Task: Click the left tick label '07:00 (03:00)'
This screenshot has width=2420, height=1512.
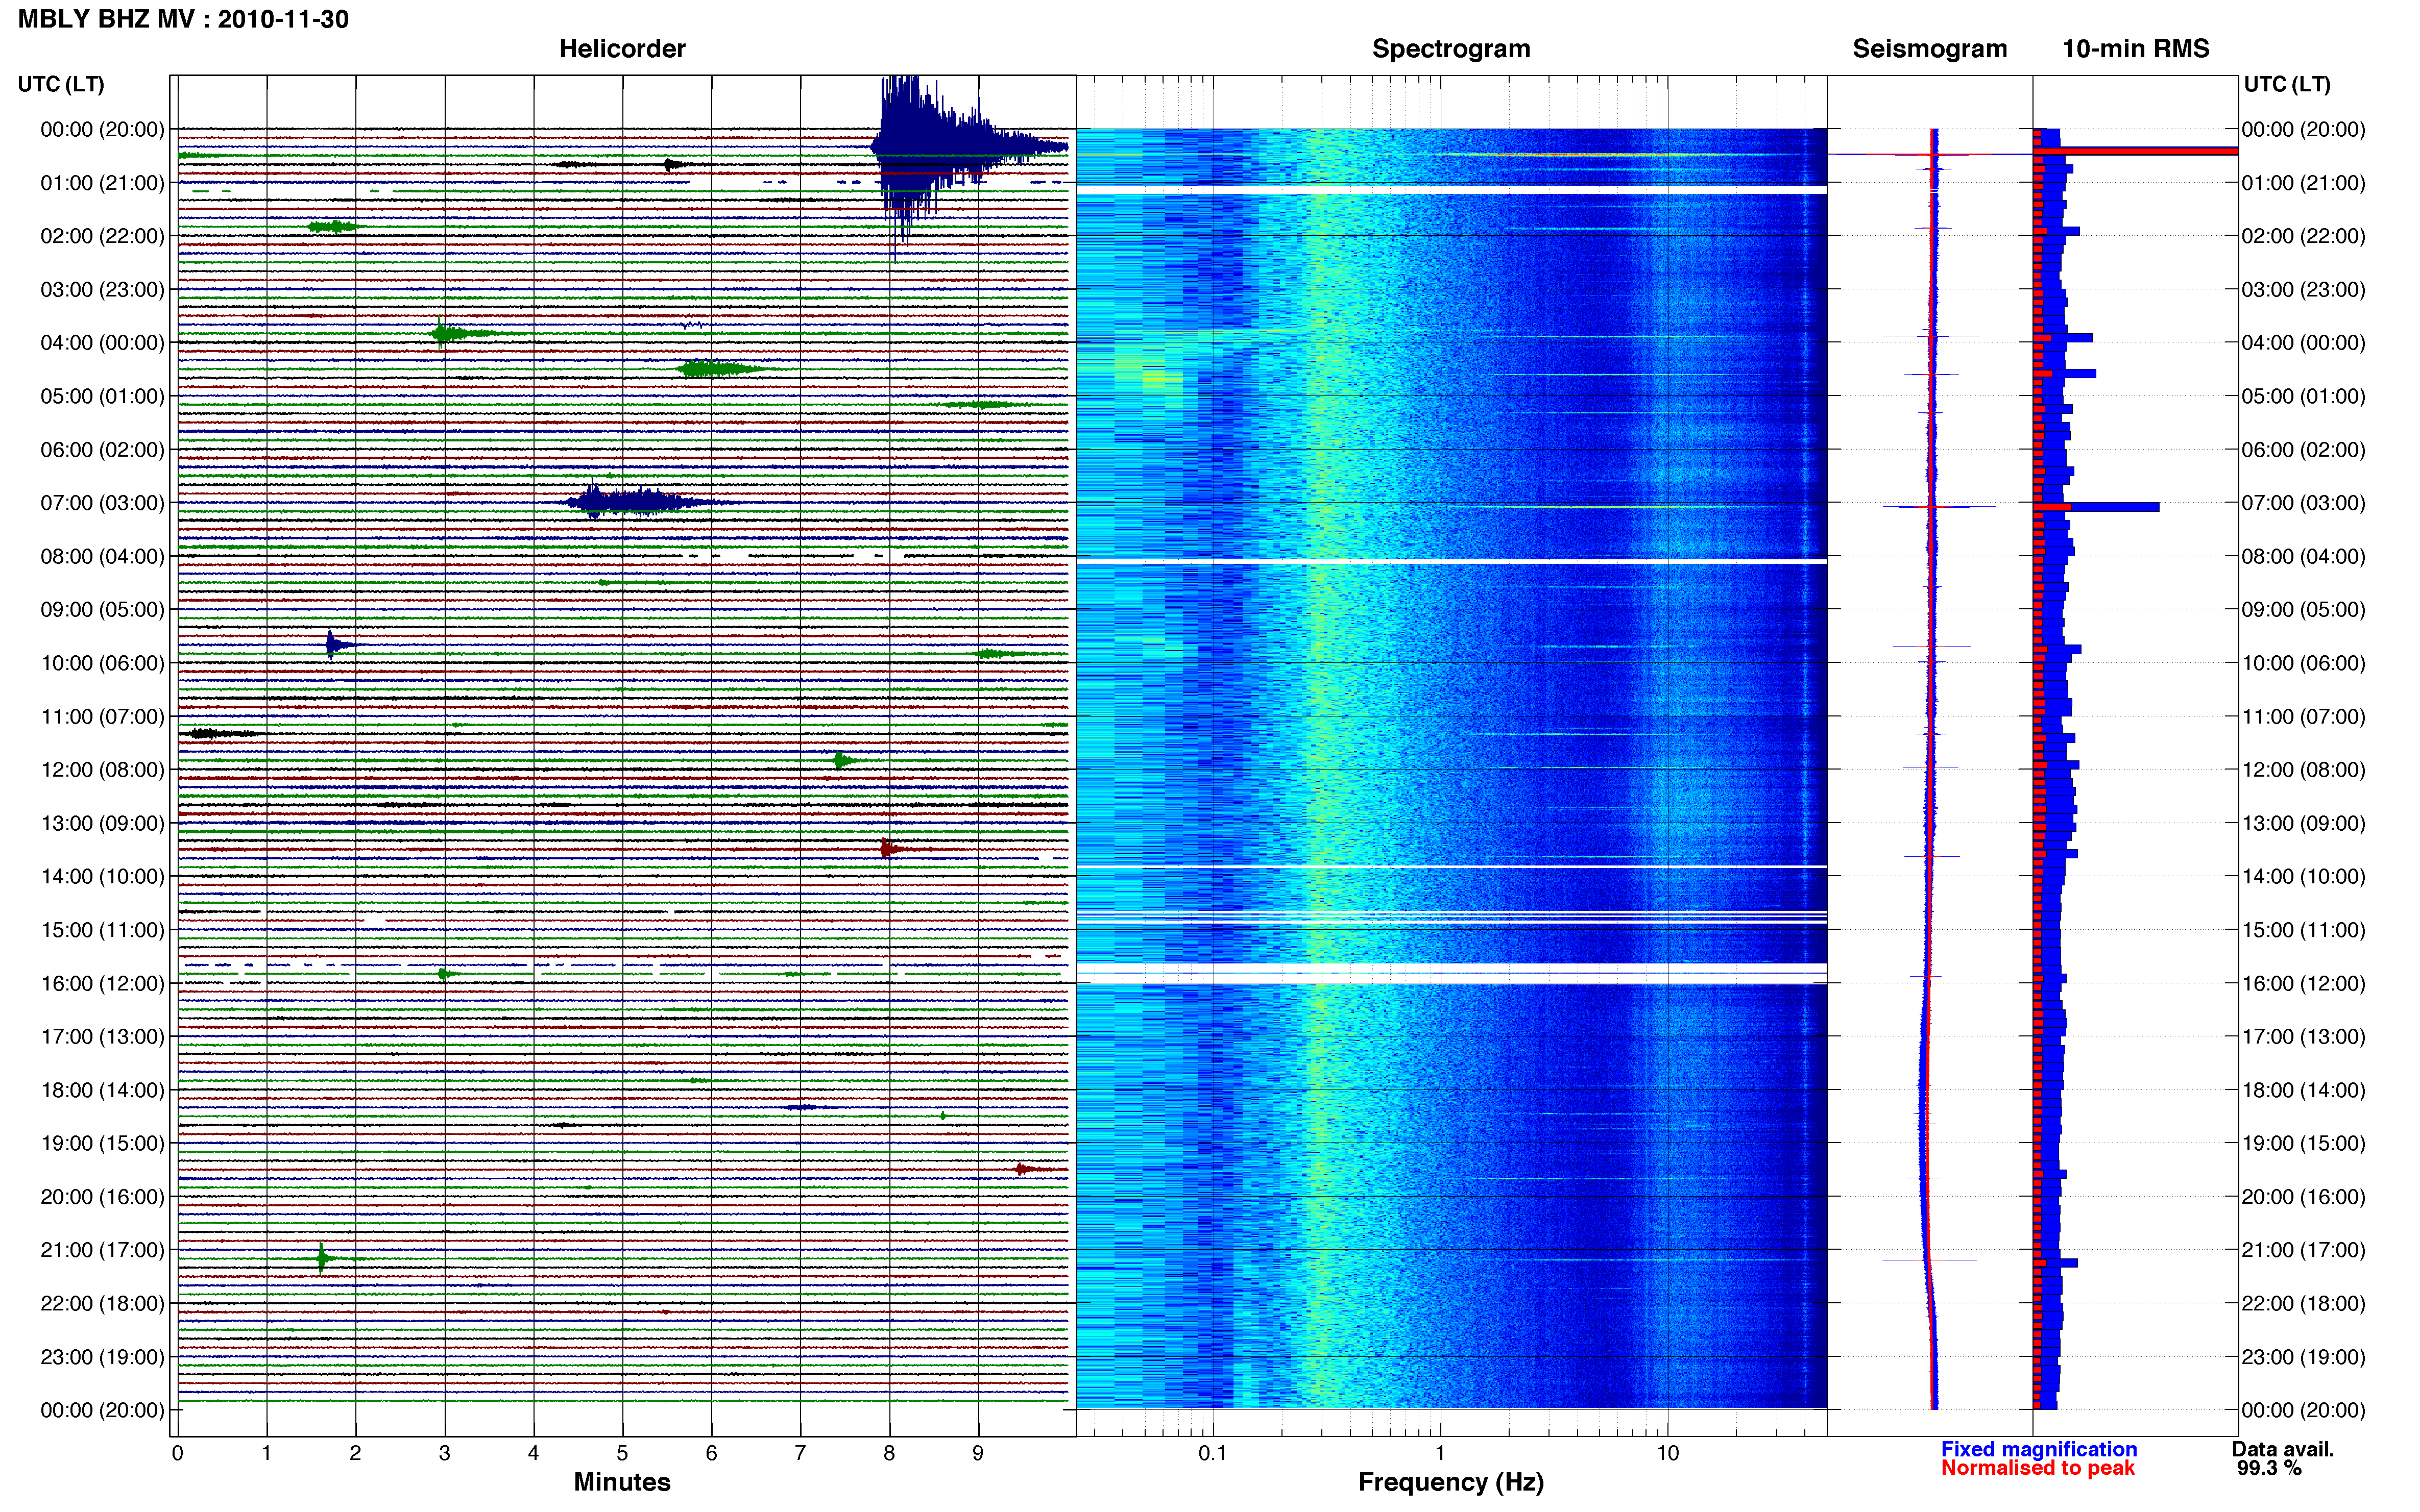Action: (102, 503)
